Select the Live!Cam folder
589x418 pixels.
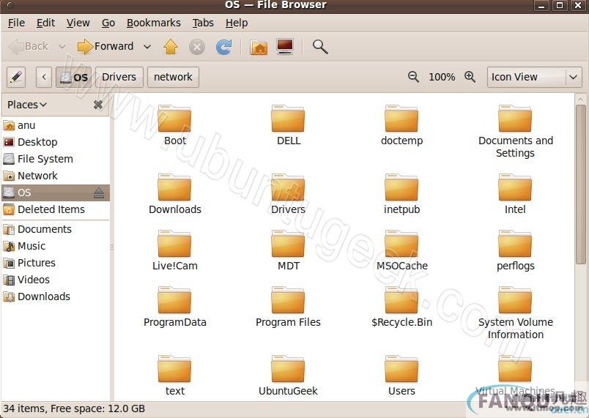click(174, 250)
